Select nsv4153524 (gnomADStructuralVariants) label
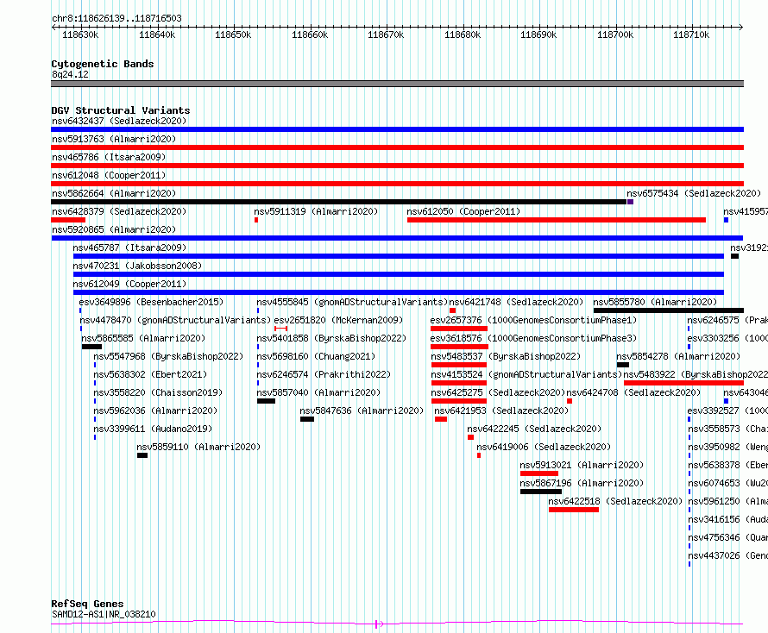 526,374
